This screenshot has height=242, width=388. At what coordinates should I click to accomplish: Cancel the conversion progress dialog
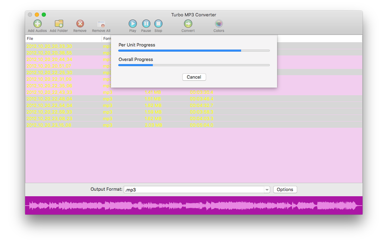[194, 77]
